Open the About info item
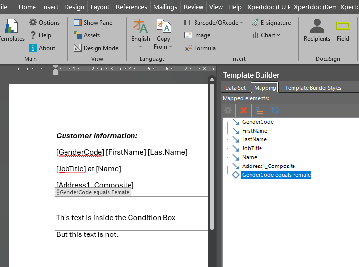Image resolution: width=359 pixels, height=267 pixels. click(42, 48)
